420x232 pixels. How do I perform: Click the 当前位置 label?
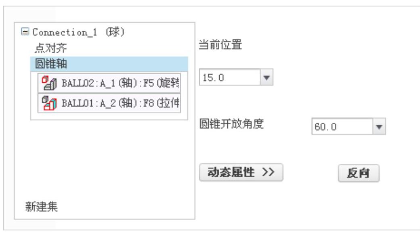[x=220, y=44]
